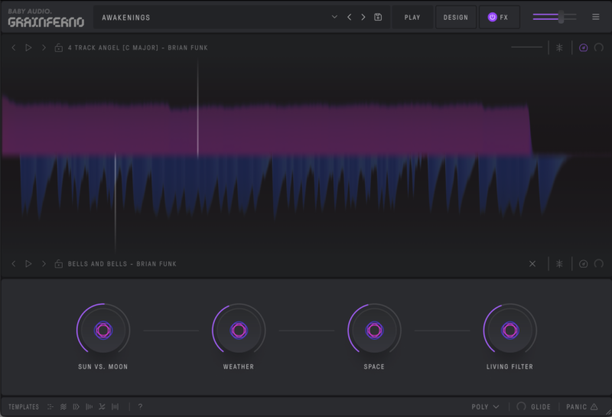Switch to the DESIGN view
This screenshot has width=612, height=417.
455,17
